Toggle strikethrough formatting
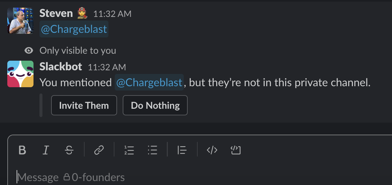Screen dimensions: 392x185 coord(69,150)
